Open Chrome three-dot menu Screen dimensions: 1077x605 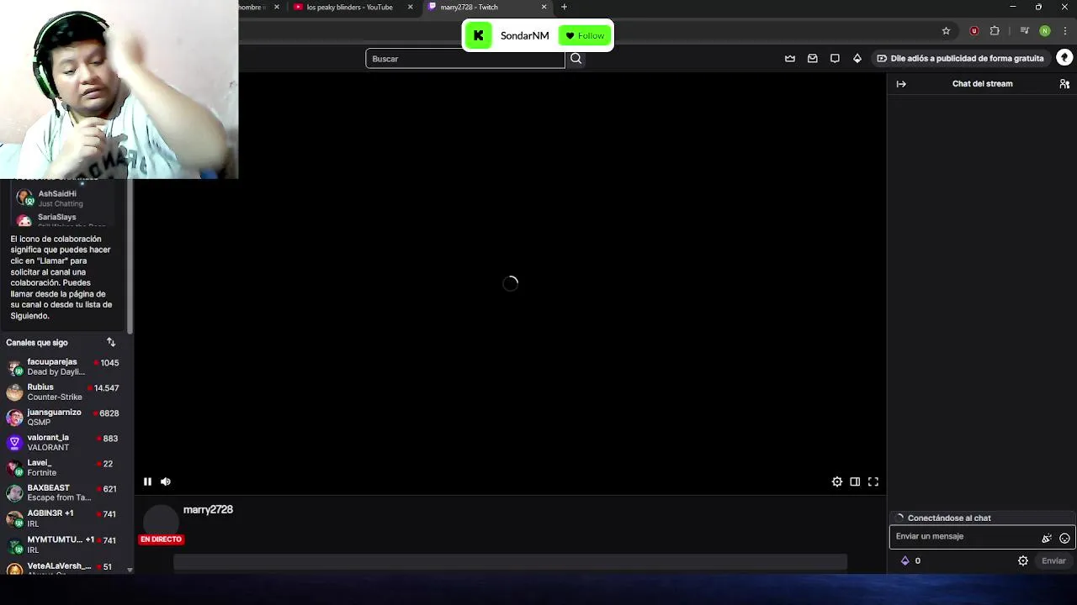pyautogui.click(x=1064, y=31)
